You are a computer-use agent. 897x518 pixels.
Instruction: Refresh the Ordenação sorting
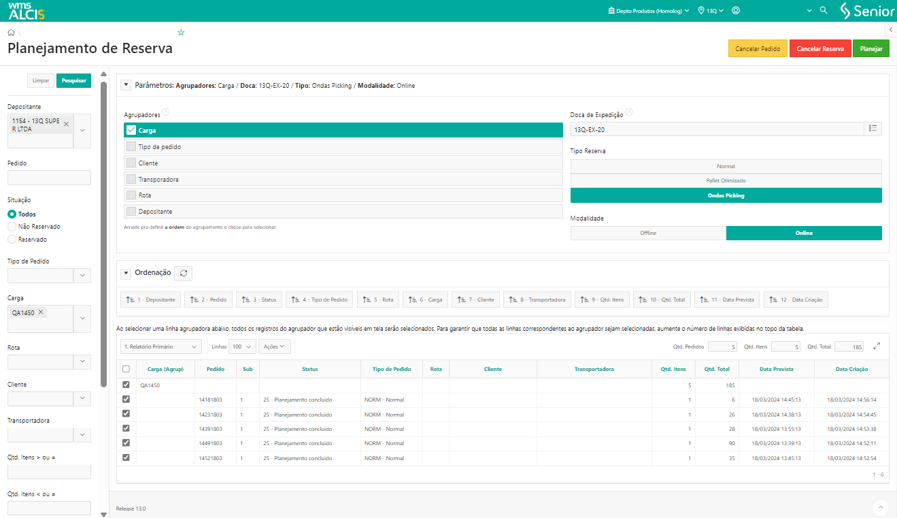pyautogui.click(x=183, y=273)
